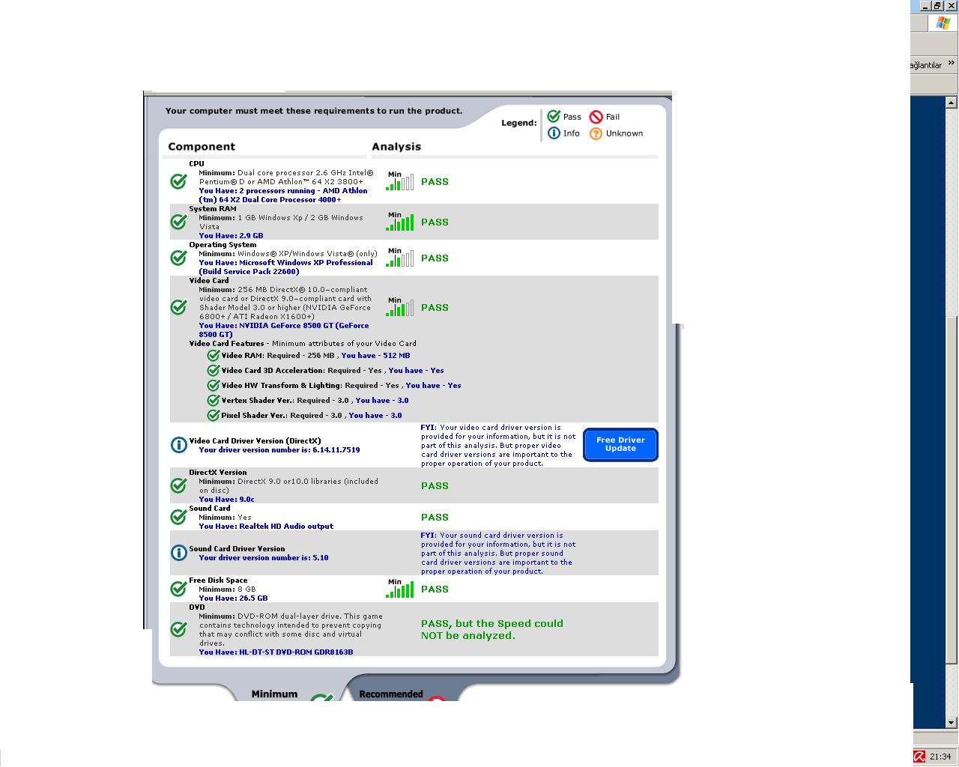Click the Operating System pass checkmark icon
The height and width of the screenshot is (767, 959).
click(178, 258)
